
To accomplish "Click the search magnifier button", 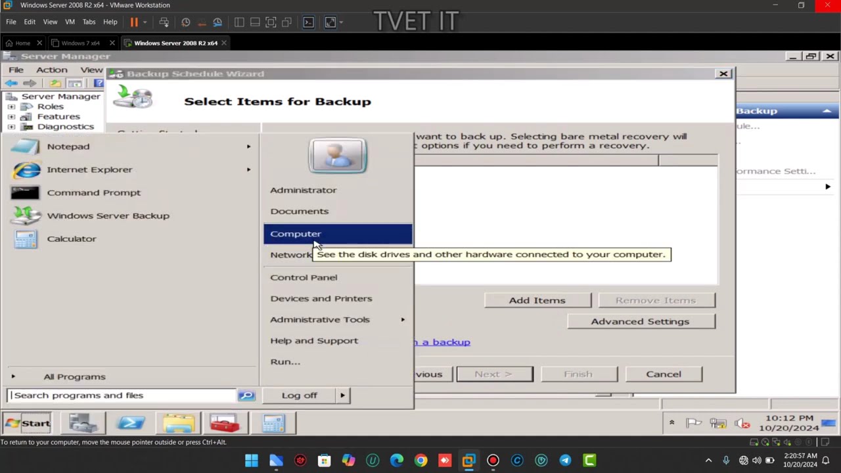I will (246, 395).
